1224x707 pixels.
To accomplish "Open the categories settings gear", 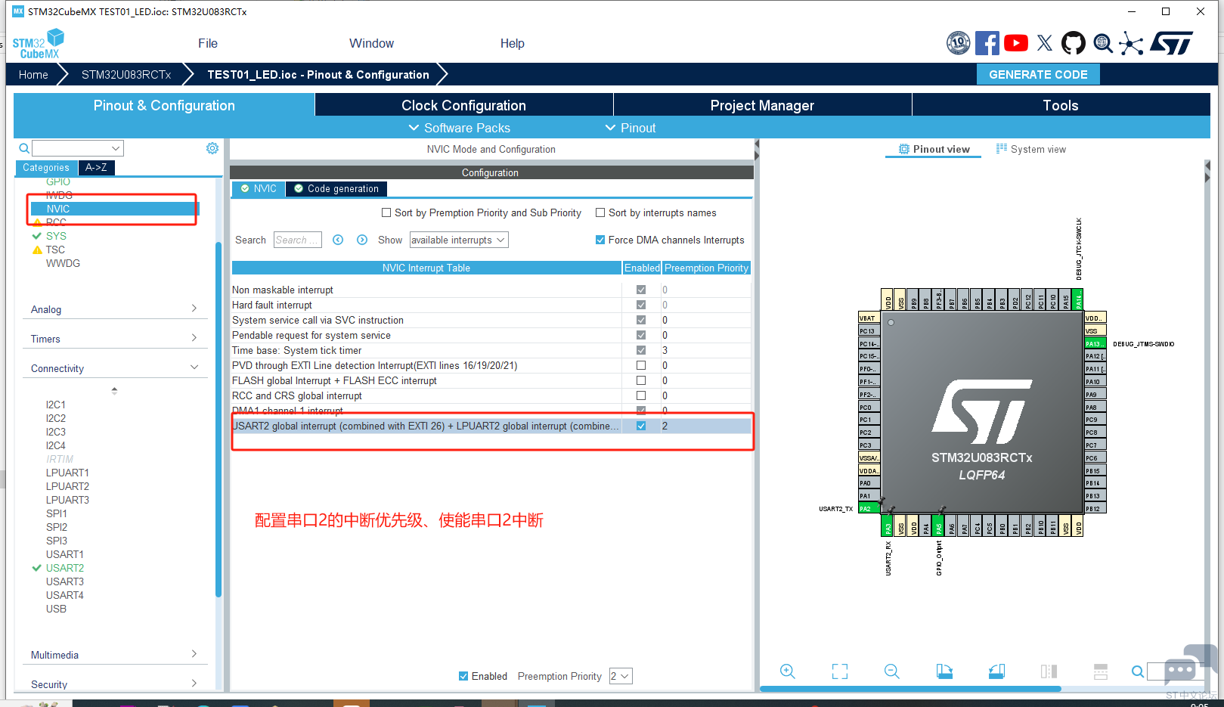I will 212,148.
